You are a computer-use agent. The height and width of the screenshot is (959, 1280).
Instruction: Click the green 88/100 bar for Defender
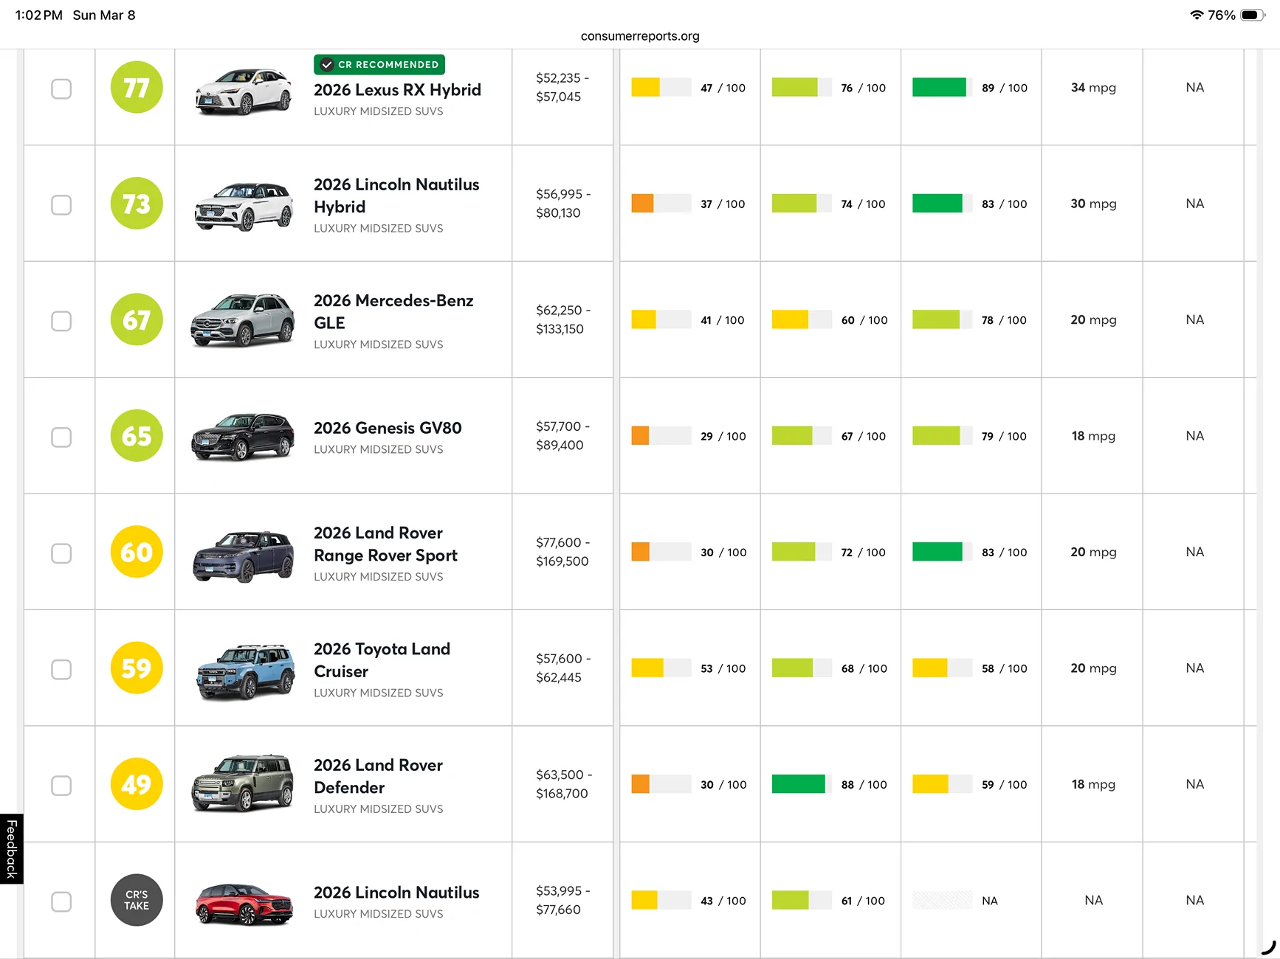[x=798, y=784]
